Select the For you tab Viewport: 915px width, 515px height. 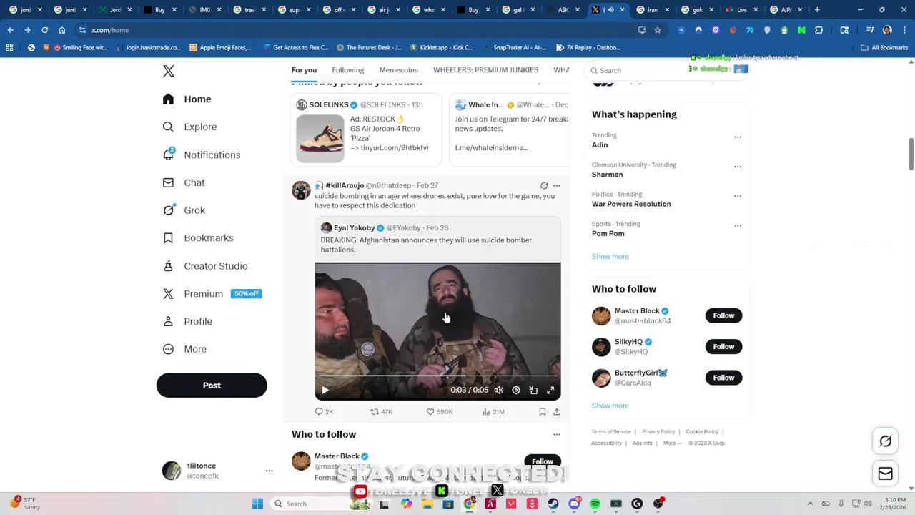click(304, 70)
